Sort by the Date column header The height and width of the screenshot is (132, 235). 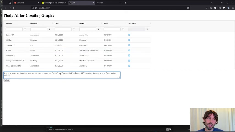point(57,23)
